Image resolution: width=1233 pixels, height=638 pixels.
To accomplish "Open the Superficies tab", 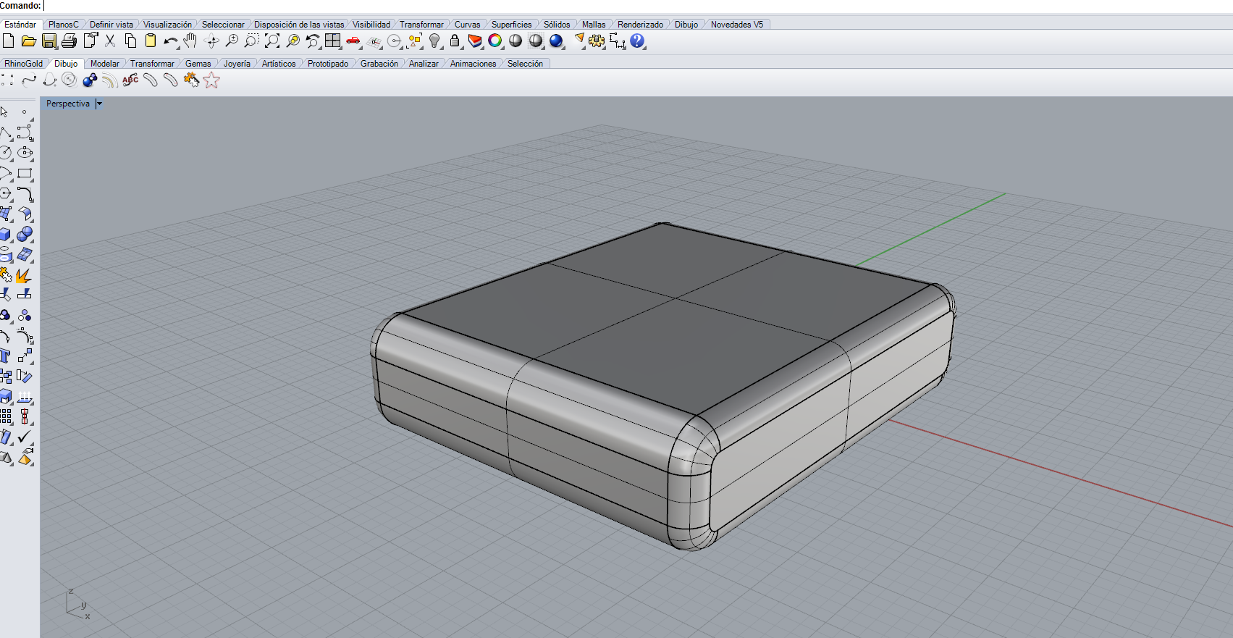I will tap(512, 25).
